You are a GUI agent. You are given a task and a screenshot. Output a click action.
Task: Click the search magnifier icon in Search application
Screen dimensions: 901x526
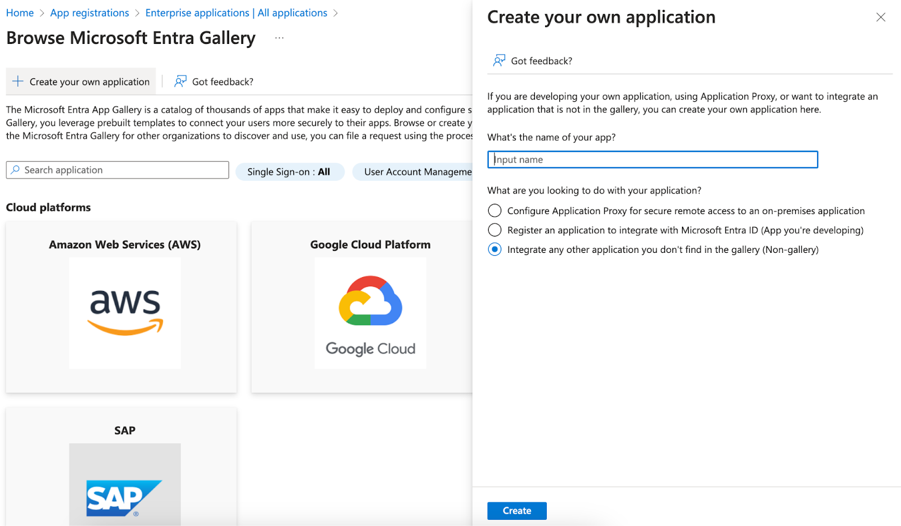pyautogui.click(x=15, y=170)
